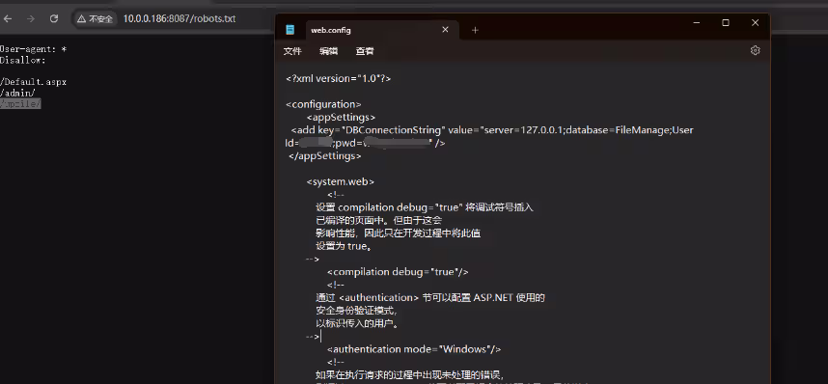Close the web.config tab
This screenshot has width=828, height=384.
coord(445,30)
